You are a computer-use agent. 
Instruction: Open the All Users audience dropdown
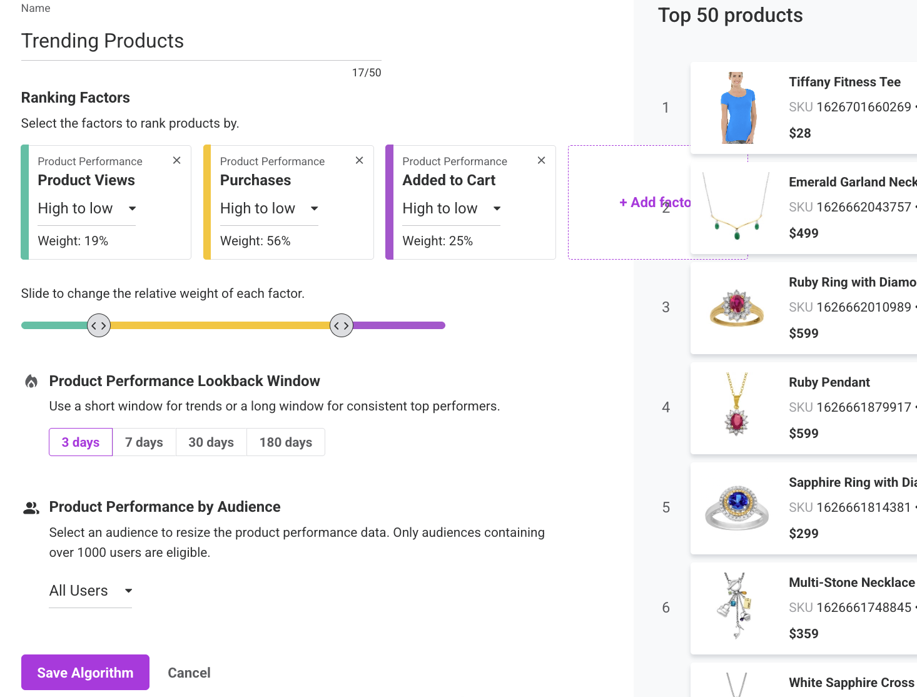click(91, 591)
